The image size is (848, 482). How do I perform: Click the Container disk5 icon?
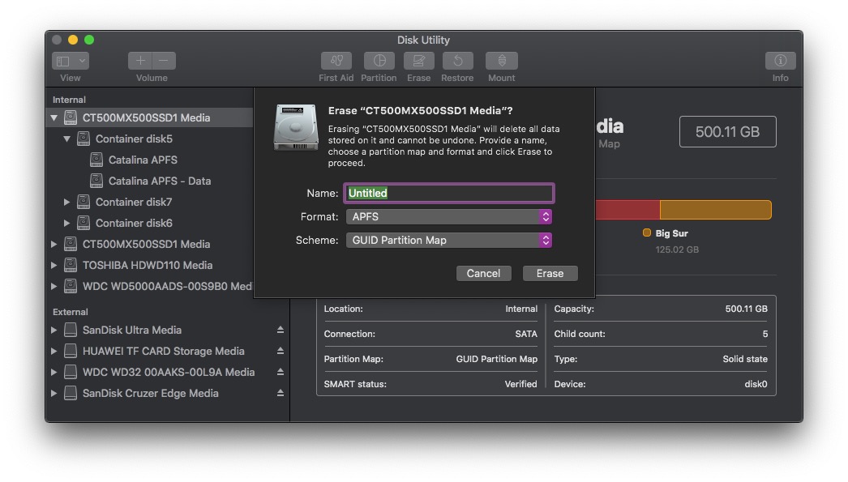point(84,139)
